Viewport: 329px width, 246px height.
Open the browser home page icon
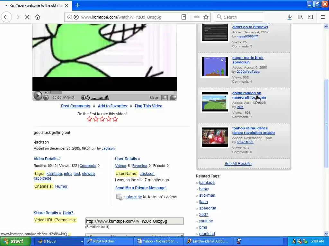pos(38,17)
